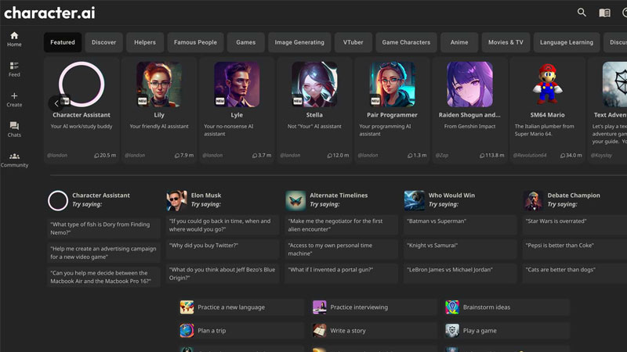
Task: Open Stella's character avatar
Action: [314, 84]
